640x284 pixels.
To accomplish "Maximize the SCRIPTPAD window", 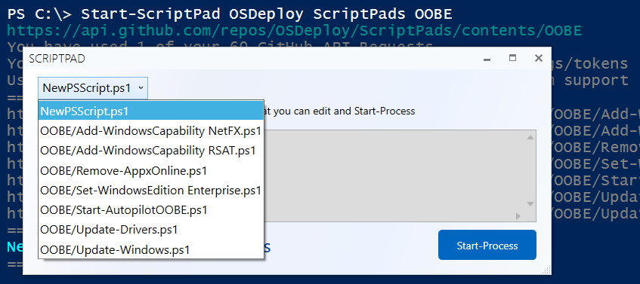I will [x=512, y=58].
